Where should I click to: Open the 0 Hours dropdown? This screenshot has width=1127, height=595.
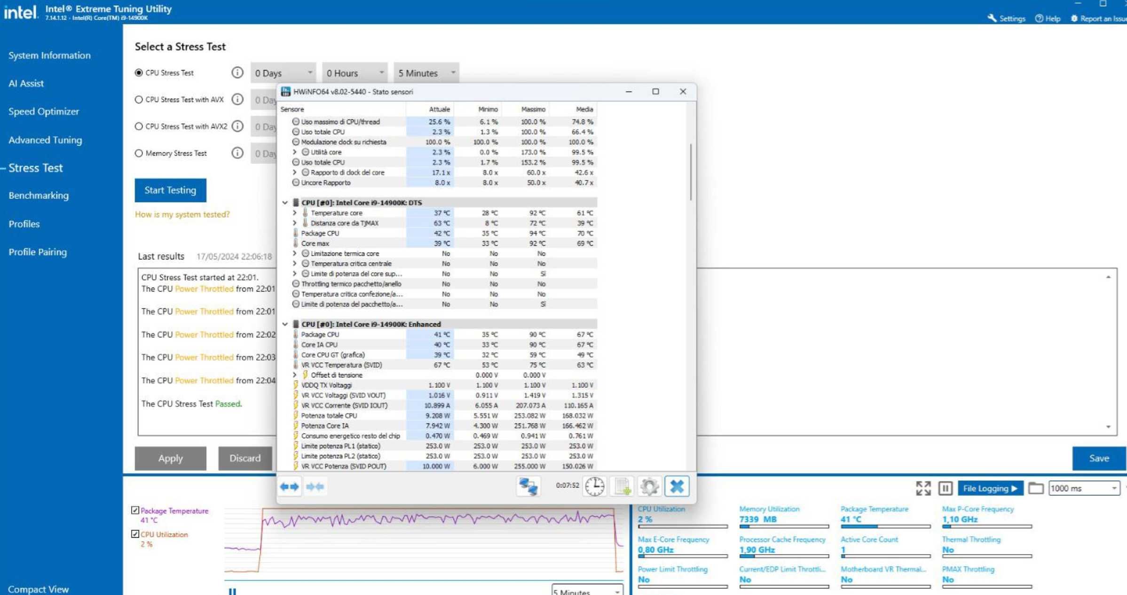[355, 73]
